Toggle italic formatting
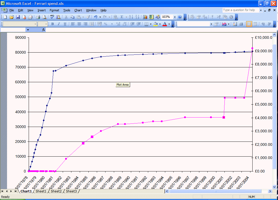278x200 pixels. tap(59, 24)
